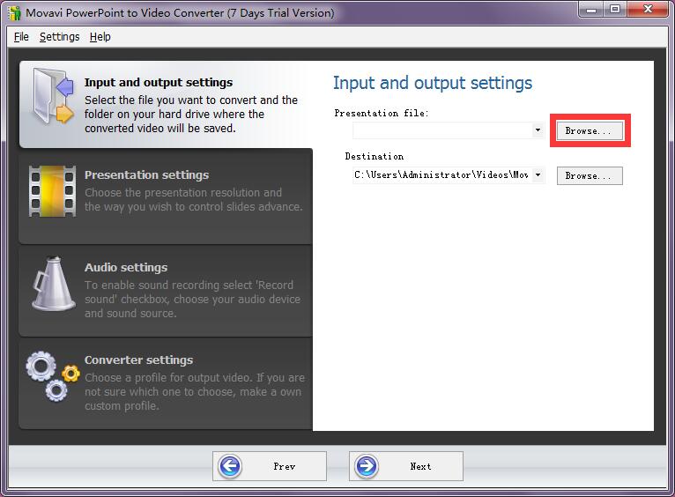Select the Presentation settings step
The image size is (675, 497).
pos(167,197)
